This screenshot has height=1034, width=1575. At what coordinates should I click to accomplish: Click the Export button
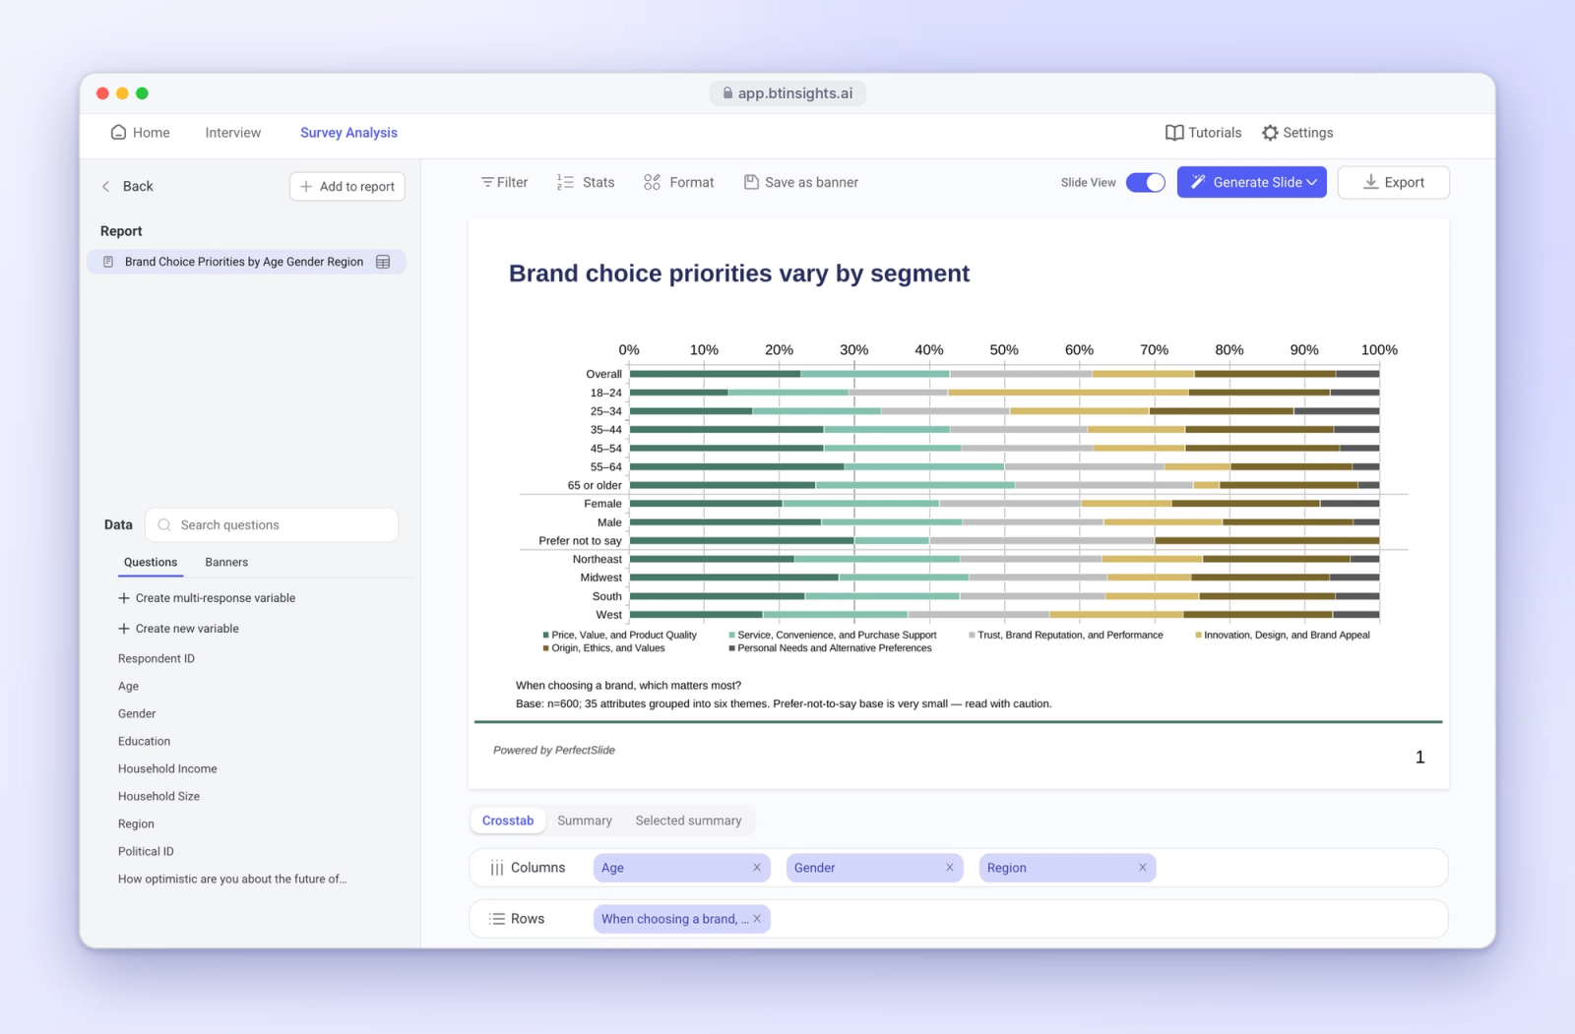click(x=1393, y=182)
